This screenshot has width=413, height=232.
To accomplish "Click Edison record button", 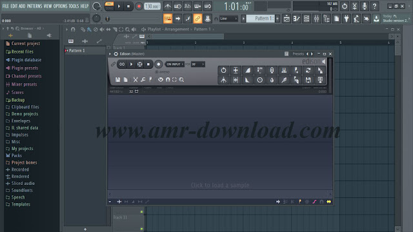I will click(158, 64).
